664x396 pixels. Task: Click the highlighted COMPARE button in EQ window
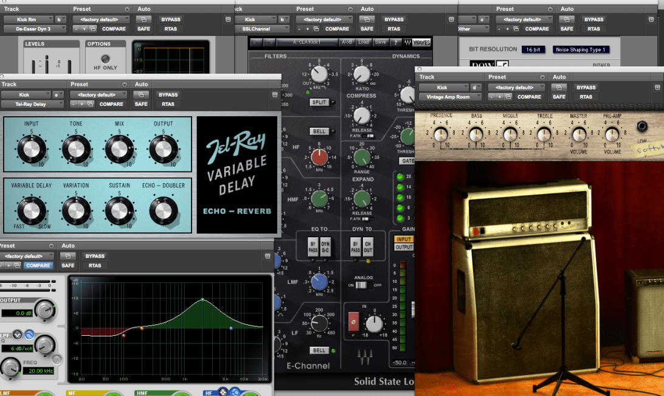pyautogui.click(x=39, y=265)
